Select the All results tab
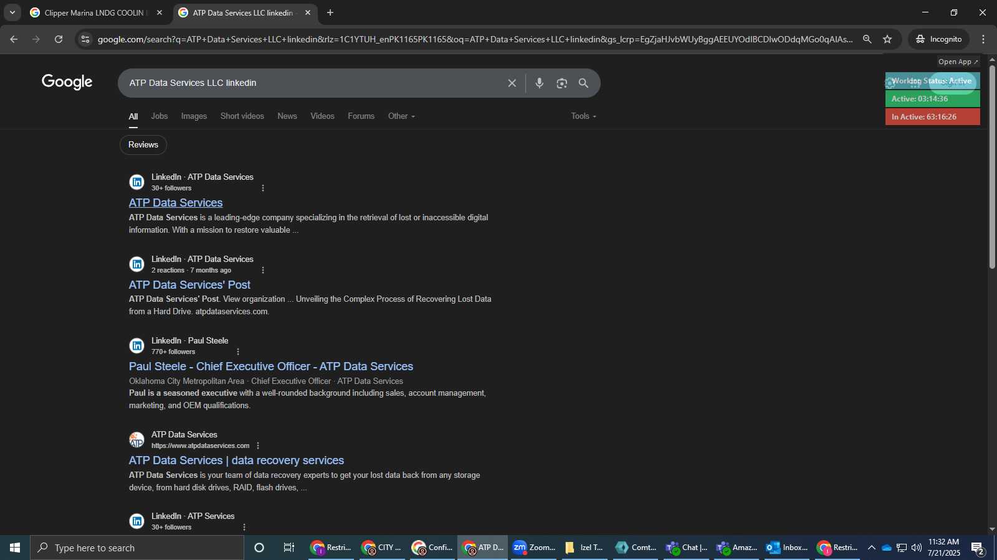Screen dimensions: 997x560 click(133, 116)
